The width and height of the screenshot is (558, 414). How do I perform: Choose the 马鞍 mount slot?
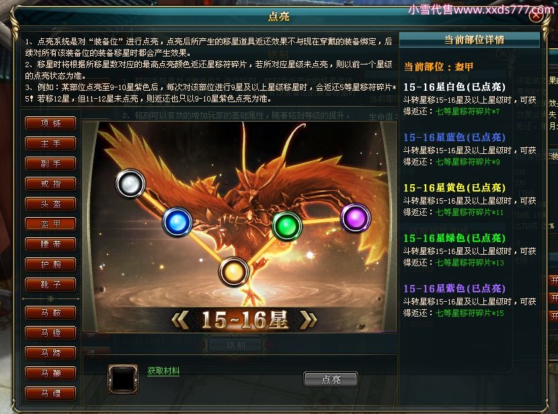pos(50,313)
